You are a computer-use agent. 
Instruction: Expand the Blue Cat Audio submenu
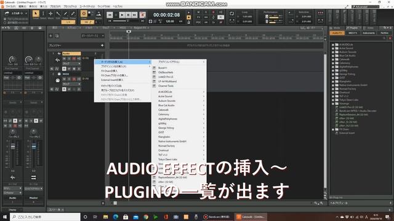click(x=179, y=105)
